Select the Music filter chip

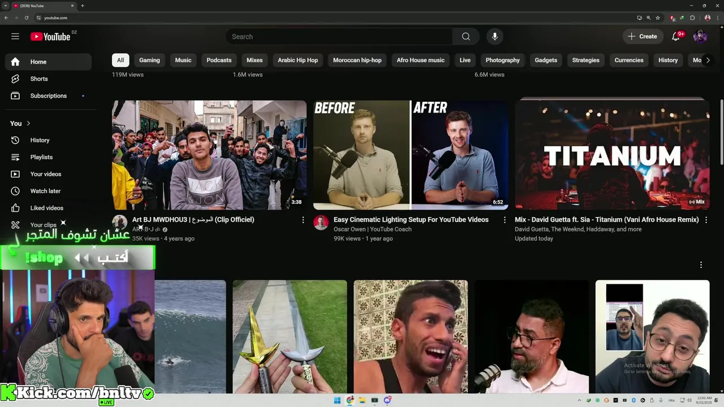[x=183, y=60]
